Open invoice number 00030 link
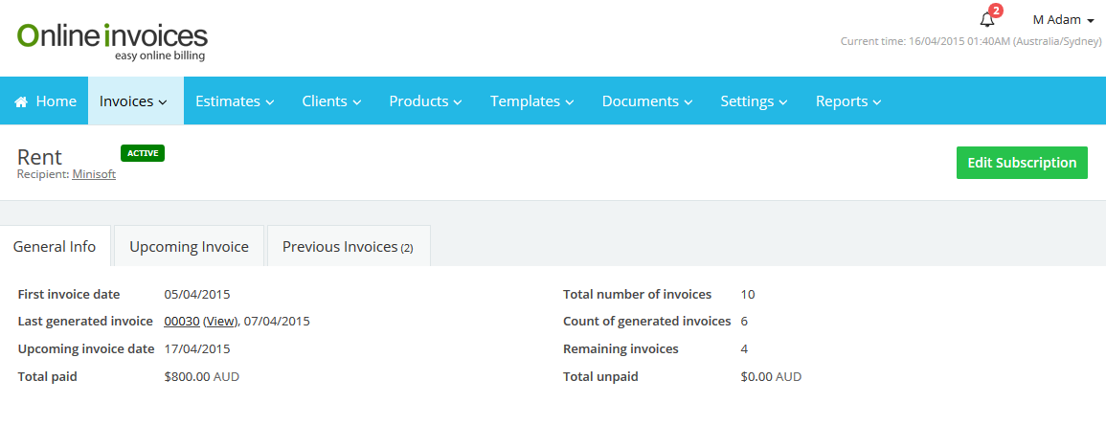Screen dimensions: 1106x425 (x=182, y=322)
